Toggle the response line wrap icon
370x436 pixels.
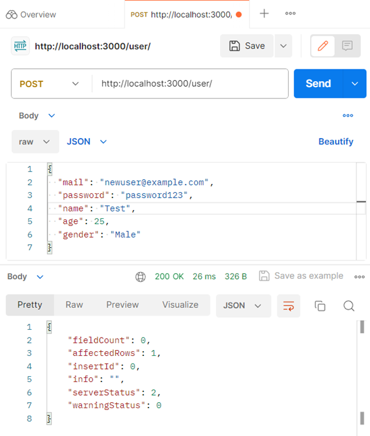pos(289,305)
